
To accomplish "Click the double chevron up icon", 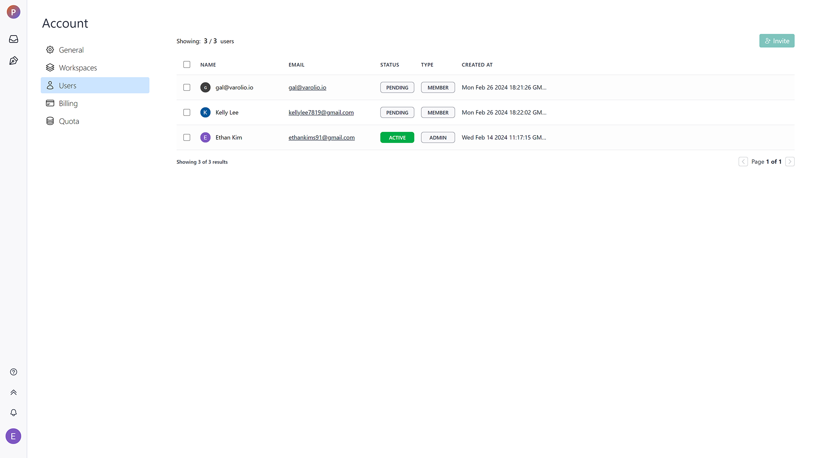I will point(14,392).
